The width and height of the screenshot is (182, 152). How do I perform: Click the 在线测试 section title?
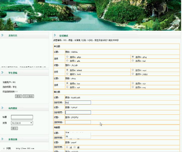tap(64, 36)
